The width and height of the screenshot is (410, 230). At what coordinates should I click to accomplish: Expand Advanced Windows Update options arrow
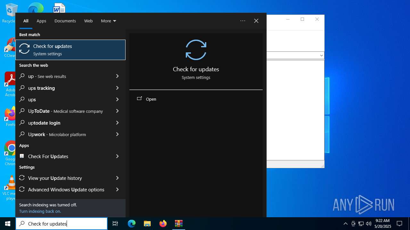[x=117, y=189]
